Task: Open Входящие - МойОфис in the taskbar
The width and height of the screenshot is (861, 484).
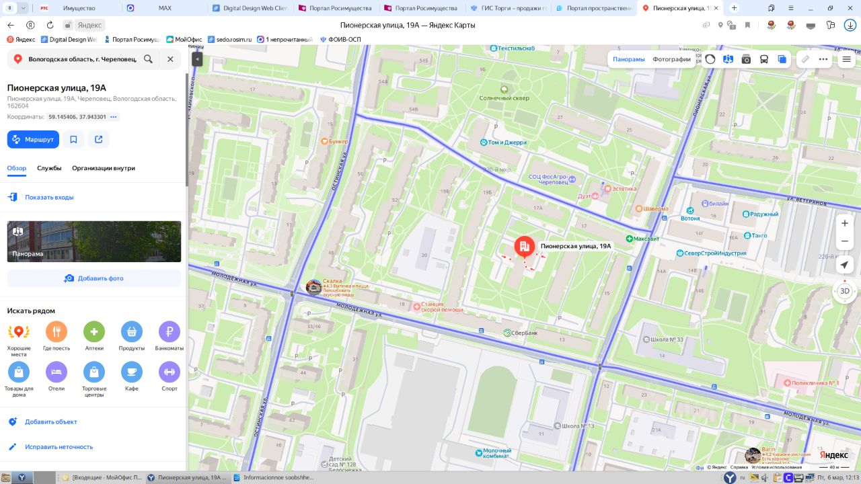Action: (102, 477)
